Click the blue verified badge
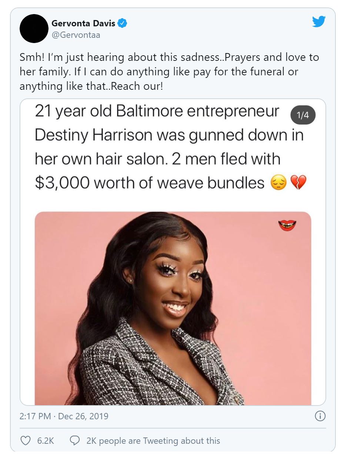 coord(123,24)
